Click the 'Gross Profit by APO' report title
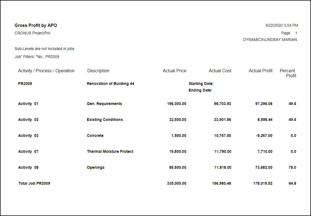This screenshot has width=311, height=216. point(36,26)
